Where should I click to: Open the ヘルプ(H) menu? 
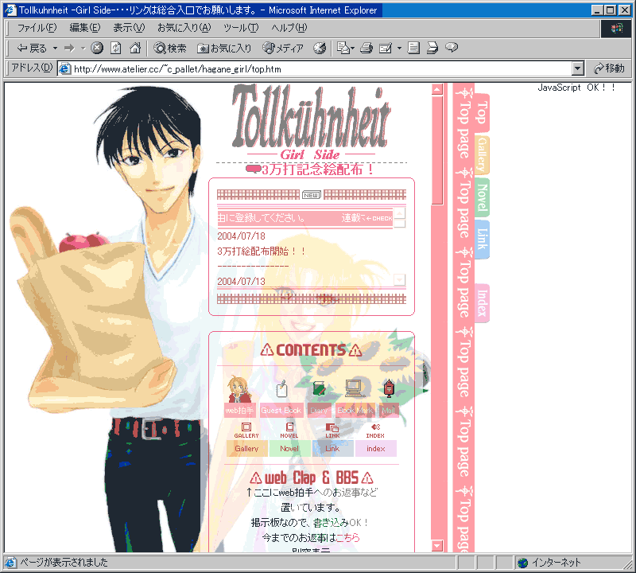click(x=289, y=28)
